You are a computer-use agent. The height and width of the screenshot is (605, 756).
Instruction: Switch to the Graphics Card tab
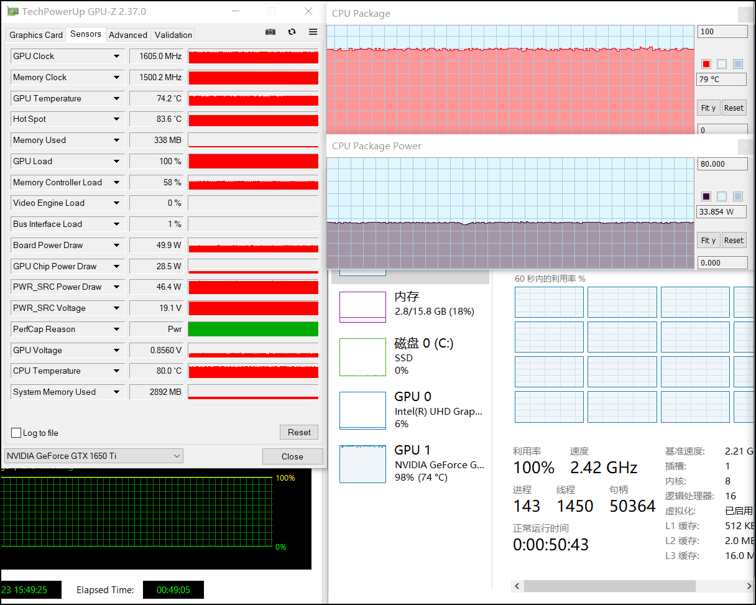click(36, 35)
